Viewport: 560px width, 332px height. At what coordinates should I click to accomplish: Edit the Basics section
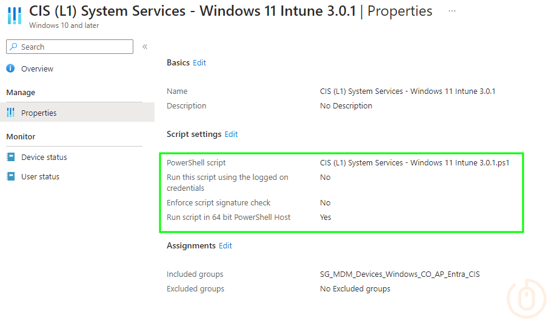199,63
